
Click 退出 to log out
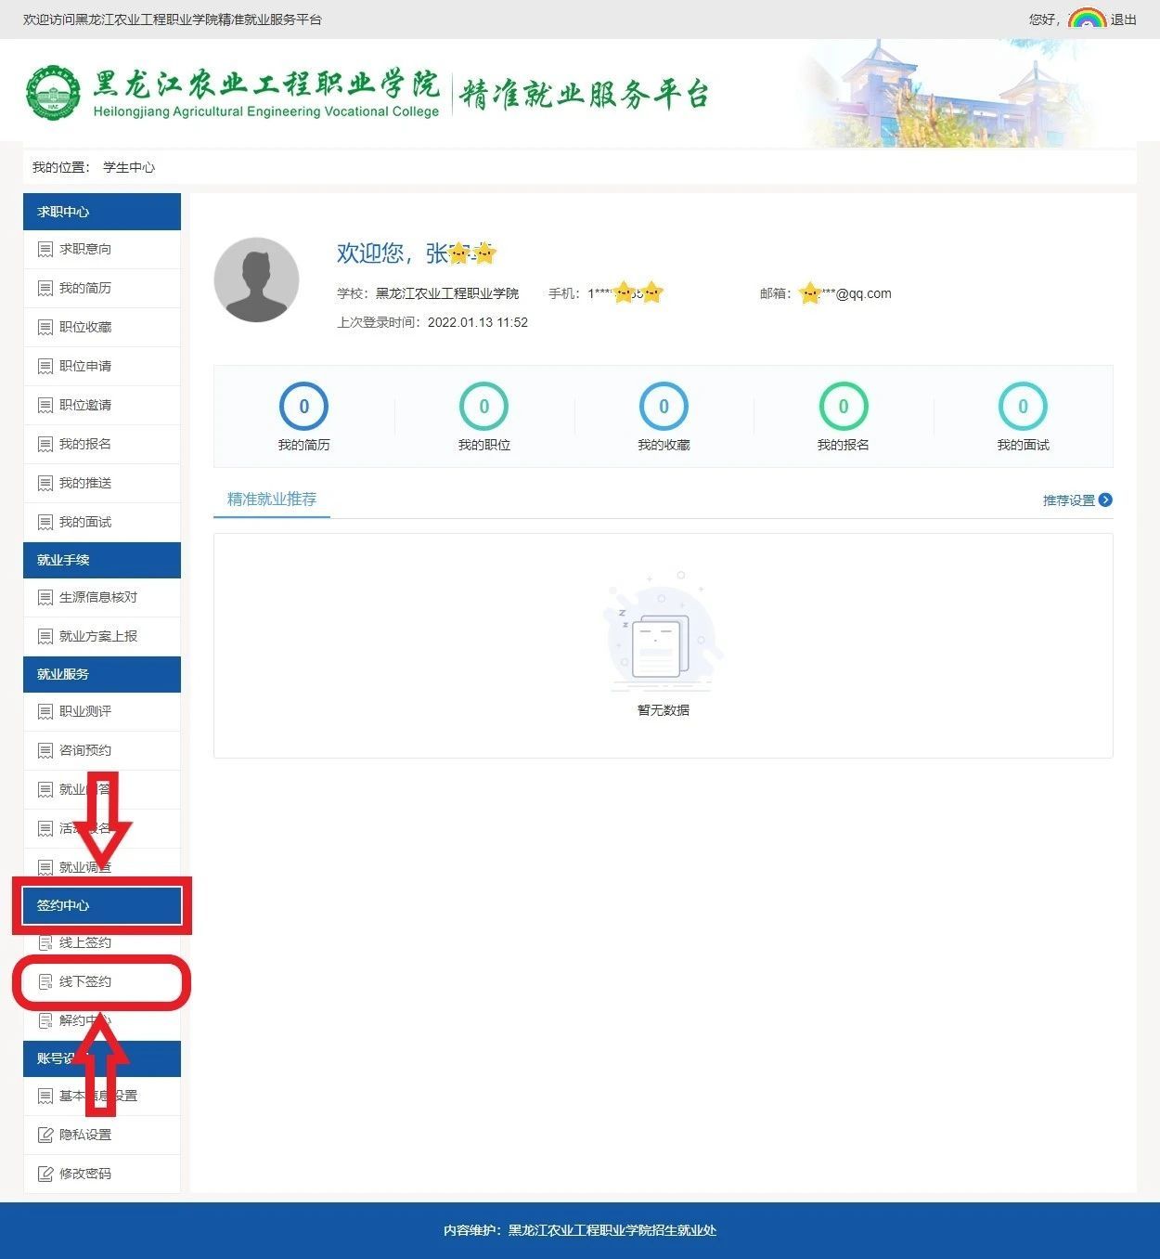[x=1123, y=19]
